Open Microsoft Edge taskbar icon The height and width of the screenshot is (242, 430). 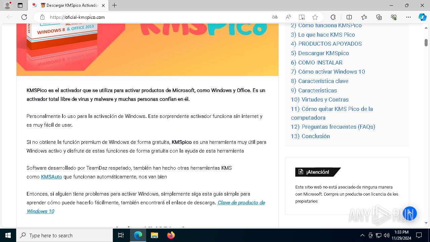138,235
